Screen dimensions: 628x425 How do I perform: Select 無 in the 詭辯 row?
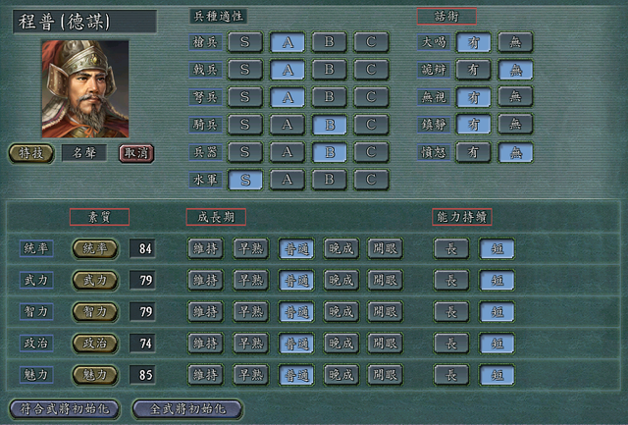click(x=515, y=70)
